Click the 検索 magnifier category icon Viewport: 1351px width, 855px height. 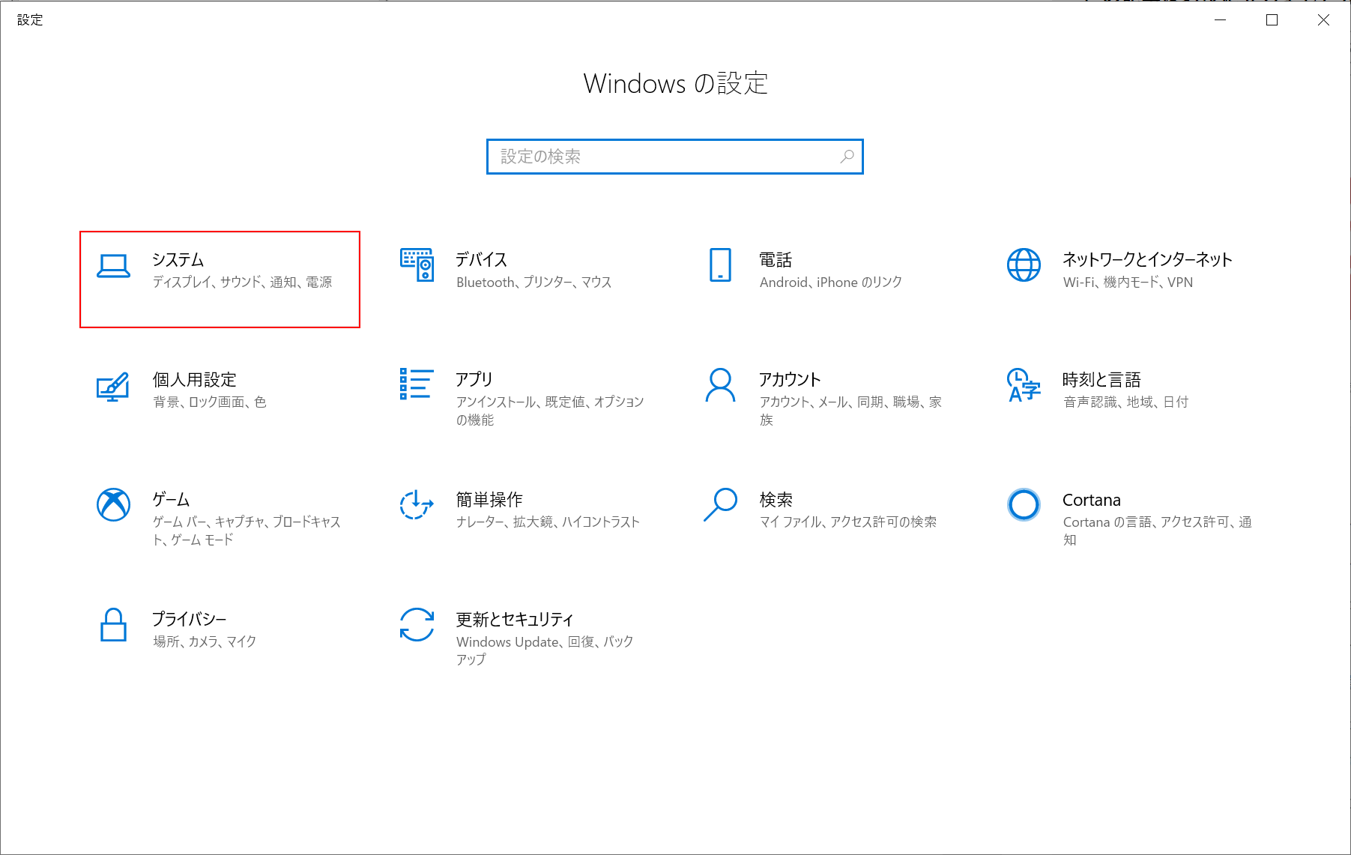click(720, 505)
